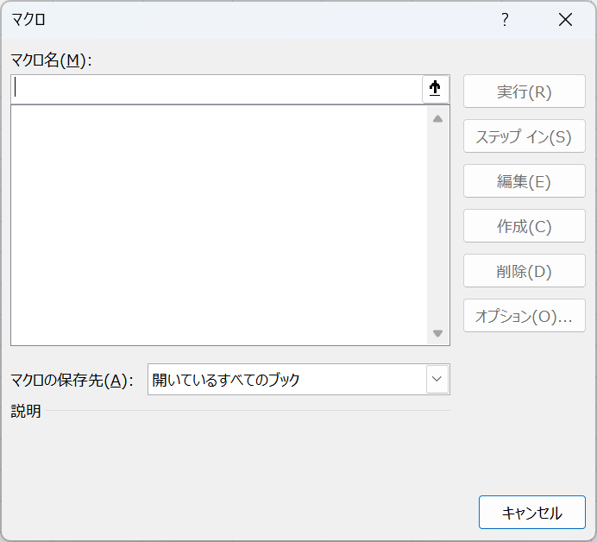Click the 作成(C) button
This screenshot has width=597, height=542.
coord(524,226)
